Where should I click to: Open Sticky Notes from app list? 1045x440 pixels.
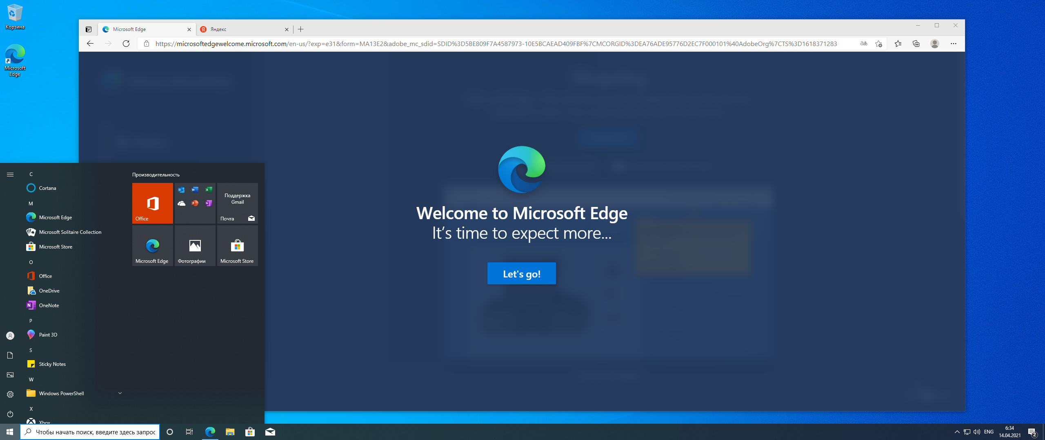pos(73,364)
